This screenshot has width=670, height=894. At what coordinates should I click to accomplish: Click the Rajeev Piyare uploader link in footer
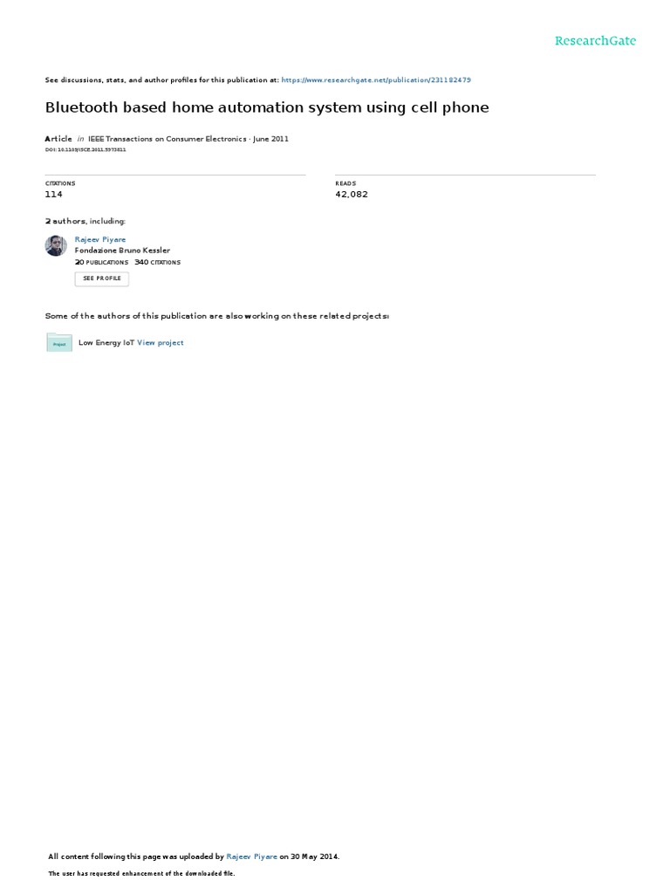(x=252, y=856)
